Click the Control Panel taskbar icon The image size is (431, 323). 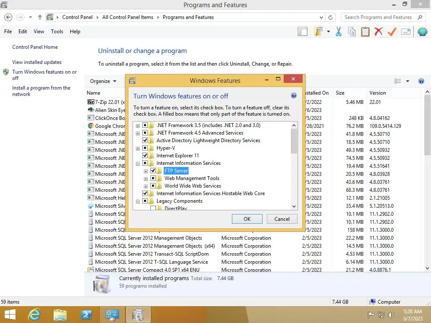click(112, 315)
